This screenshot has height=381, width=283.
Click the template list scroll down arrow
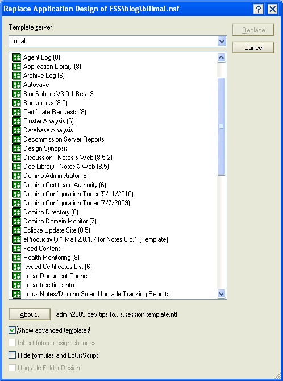[x=222, y=294]
